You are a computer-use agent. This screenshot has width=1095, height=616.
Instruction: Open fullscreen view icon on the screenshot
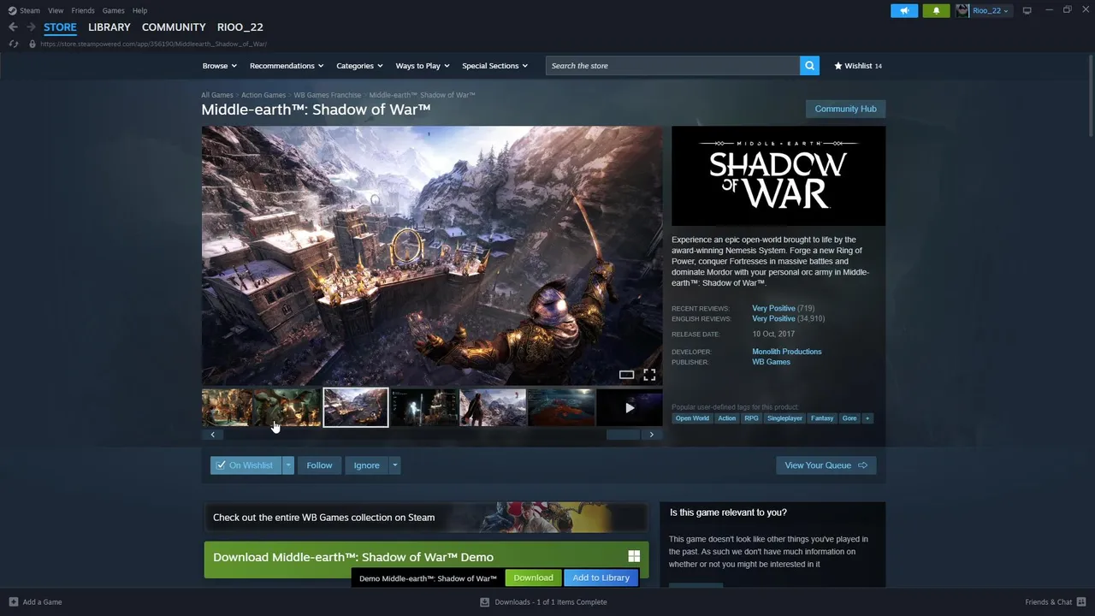point(649,375)
